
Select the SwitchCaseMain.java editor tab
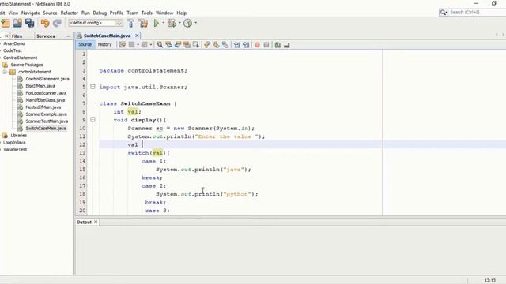click(x=107, y=35)
